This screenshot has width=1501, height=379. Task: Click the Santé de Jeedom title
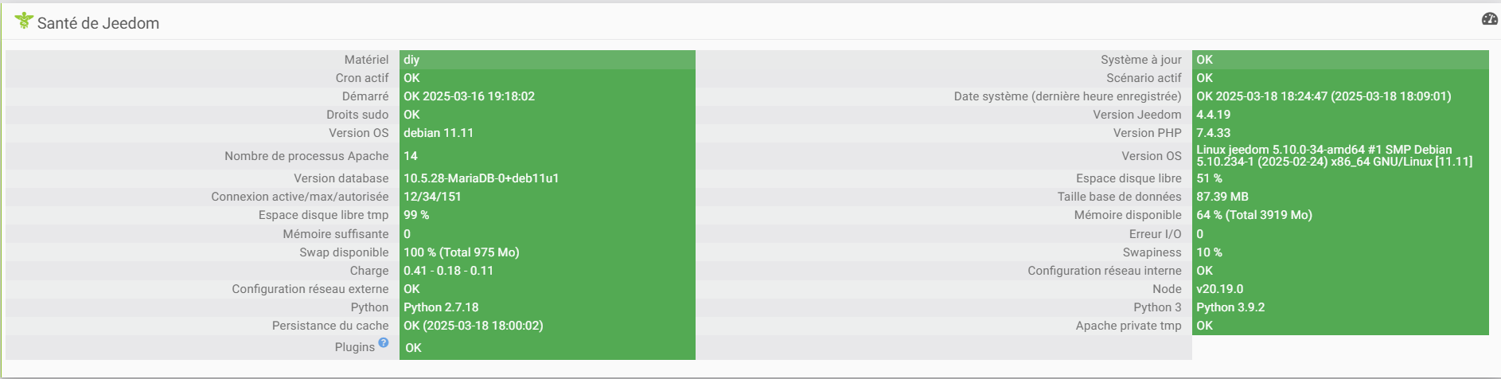[x=98, y=23]
